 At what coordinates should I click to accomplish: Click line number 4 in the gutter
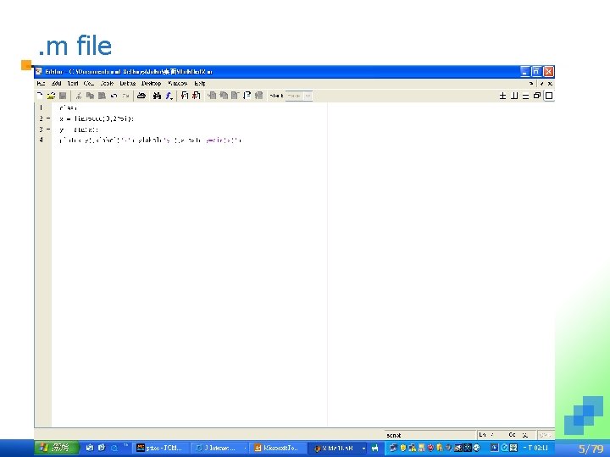point(41,140)
